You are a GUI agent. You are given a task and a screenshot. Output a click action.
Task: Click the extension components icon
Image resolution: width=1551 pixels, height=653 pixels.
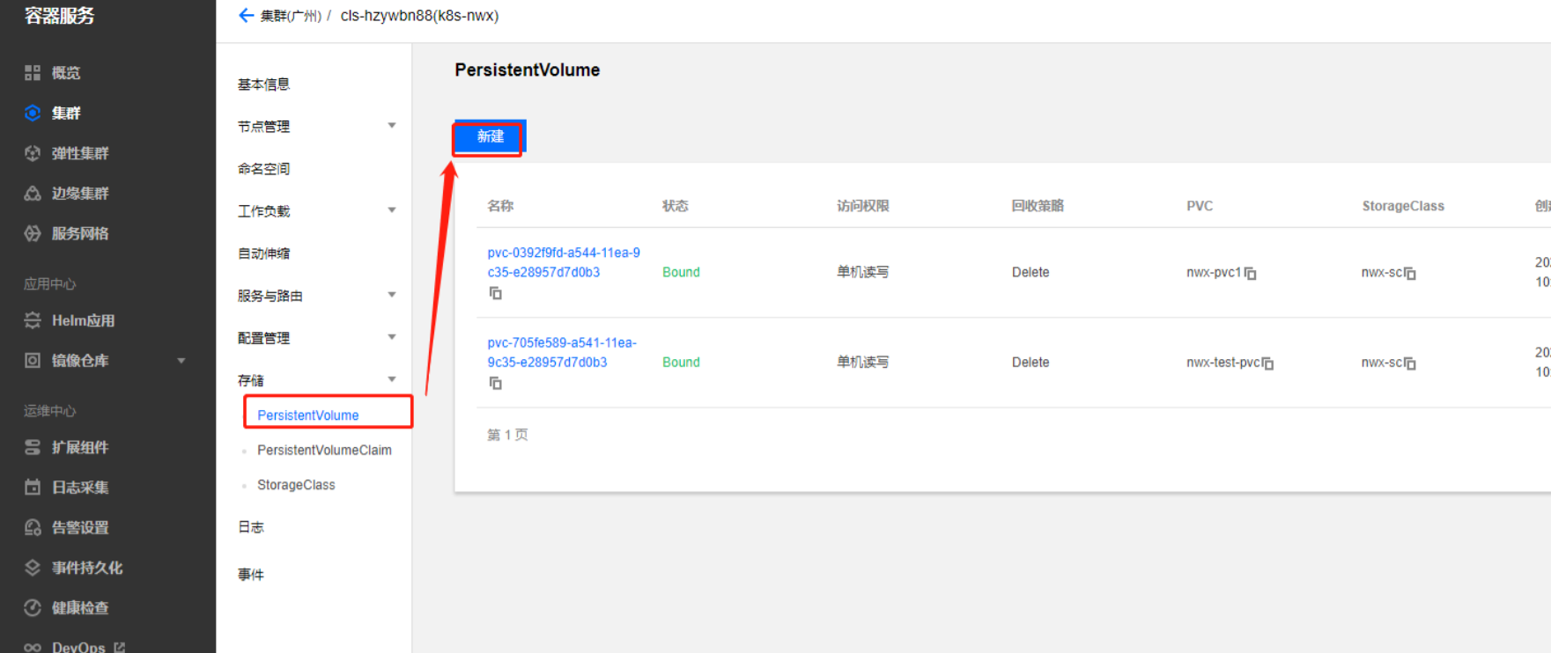(33, 447)
